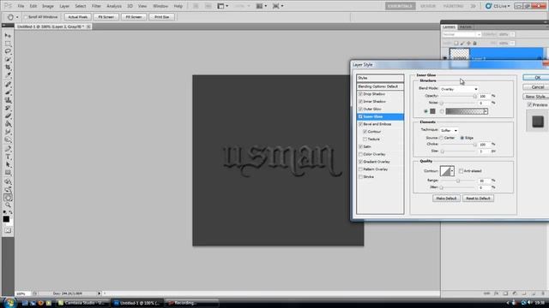
Task: Click the Inner Glow color swatch
Action: [x=432, y=111]
